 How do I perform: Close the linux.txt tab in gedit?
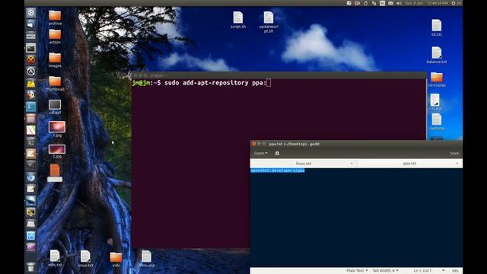352,164
